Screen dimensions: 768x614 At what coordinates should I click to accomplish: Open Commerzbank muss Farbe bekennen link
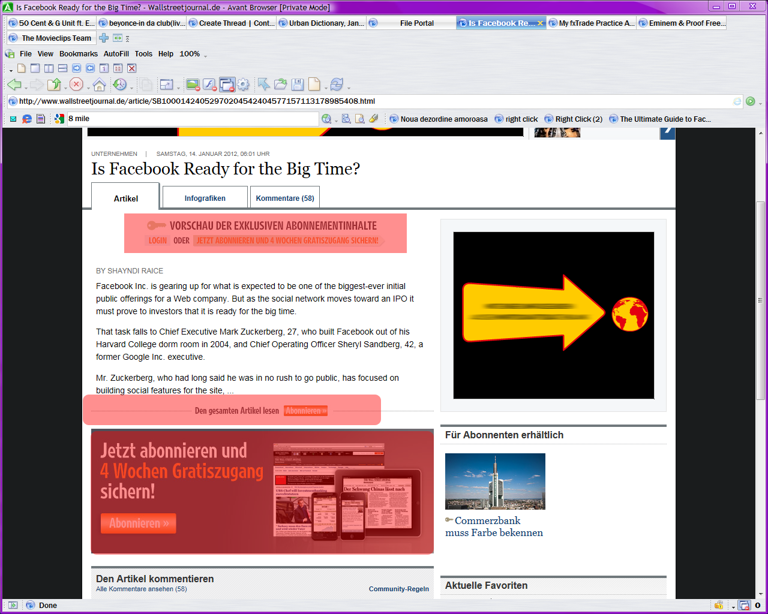[x=494, y=526]
